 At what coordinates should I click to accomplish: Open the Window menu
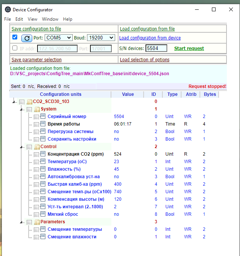point(50,19)
